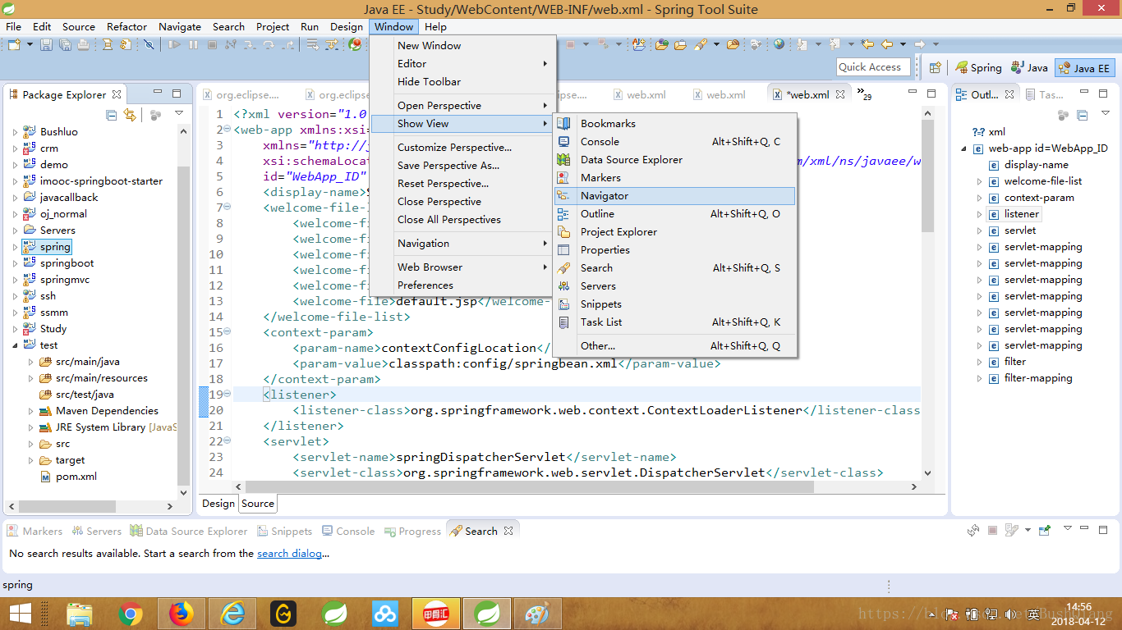This screenshot has width=1122, height=630.
Task: Click the search dialog link
Action: [x=289, y=554]
